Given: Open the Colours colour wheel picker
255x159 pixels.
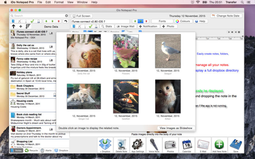Looking at the screenshot, I should [183, 21].
